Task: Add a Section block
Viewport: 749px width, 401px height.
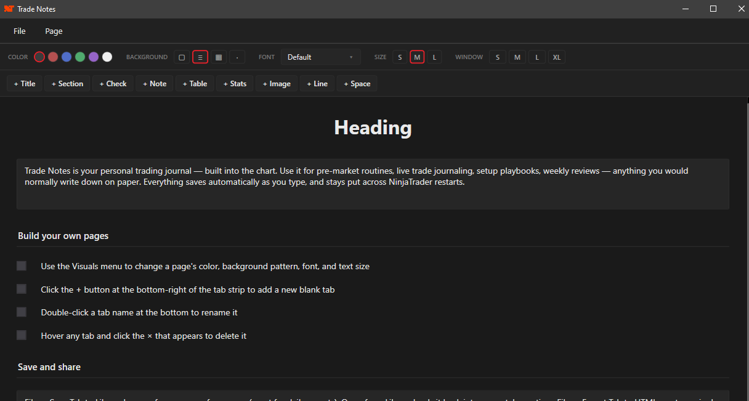Action: point(67,84)
